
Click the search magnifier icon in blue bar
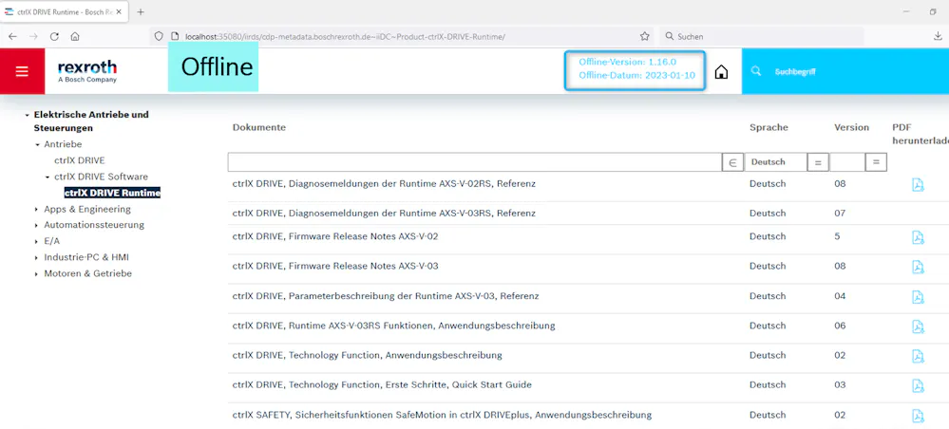755,71
